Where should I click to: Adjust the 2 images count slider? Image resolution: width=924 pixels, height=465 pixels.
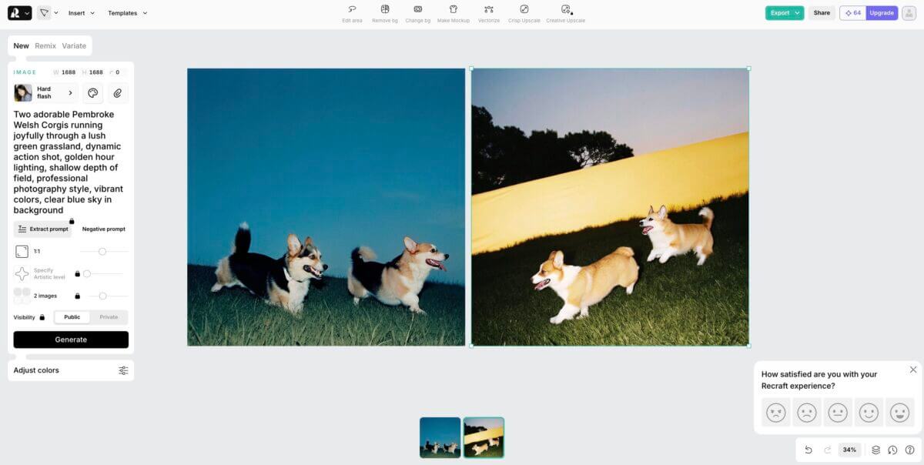tap(102, 296)
